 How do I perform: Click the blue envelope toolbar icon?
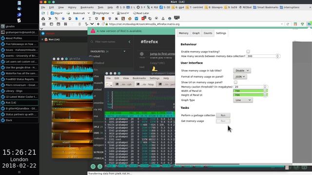point(136,18)
